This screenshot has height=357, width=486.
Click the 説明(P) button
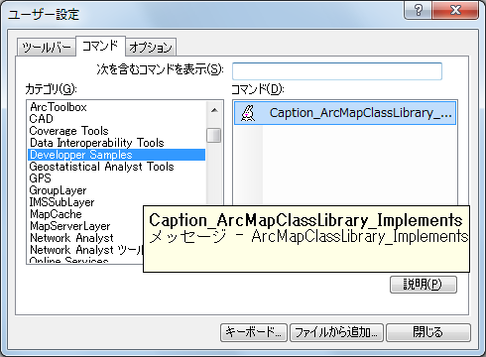424,285
